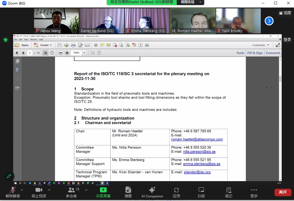The image size is (294, 201).
Task: Click the add image icon in Acrobat toolbar
Action: pos(147,45)
